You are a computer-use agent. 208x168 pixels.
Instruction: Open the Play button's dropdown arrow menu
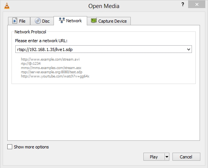coord(167,157)
